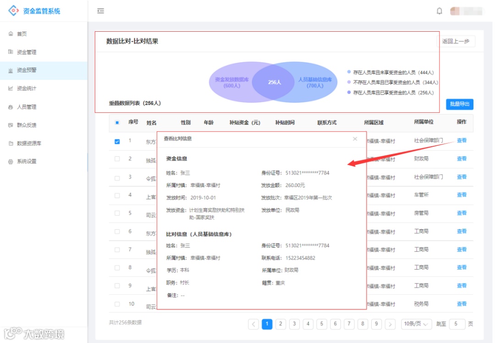Image resolution: width=495 pixels, height=343 pixels.
Task: Click the 资金预警 icon in the sidebar
Action: (11, 70)
